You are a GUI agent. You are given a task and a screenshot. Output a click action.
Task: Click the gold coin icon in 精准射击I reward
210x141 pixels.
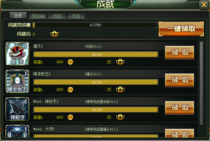click(x=70, y=90)
